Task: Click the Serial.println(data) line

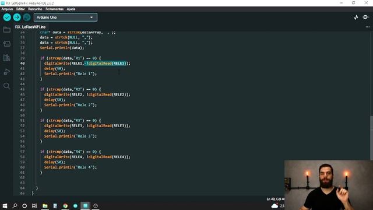Action: pyautogui.click(x=62, y=48)
